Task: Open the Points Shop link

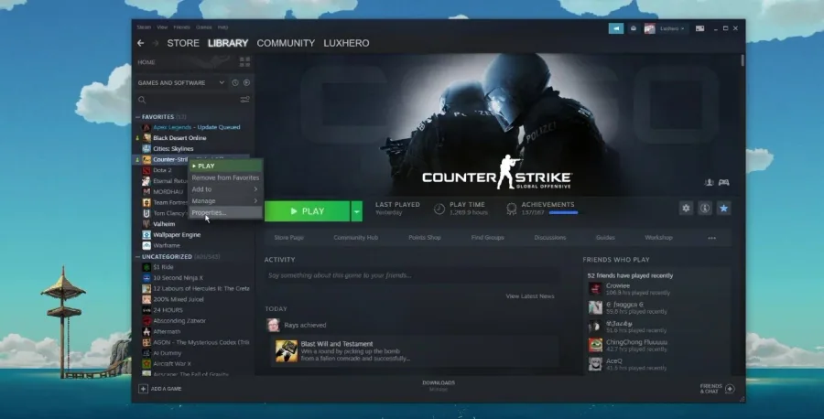Action: (425, 238)
